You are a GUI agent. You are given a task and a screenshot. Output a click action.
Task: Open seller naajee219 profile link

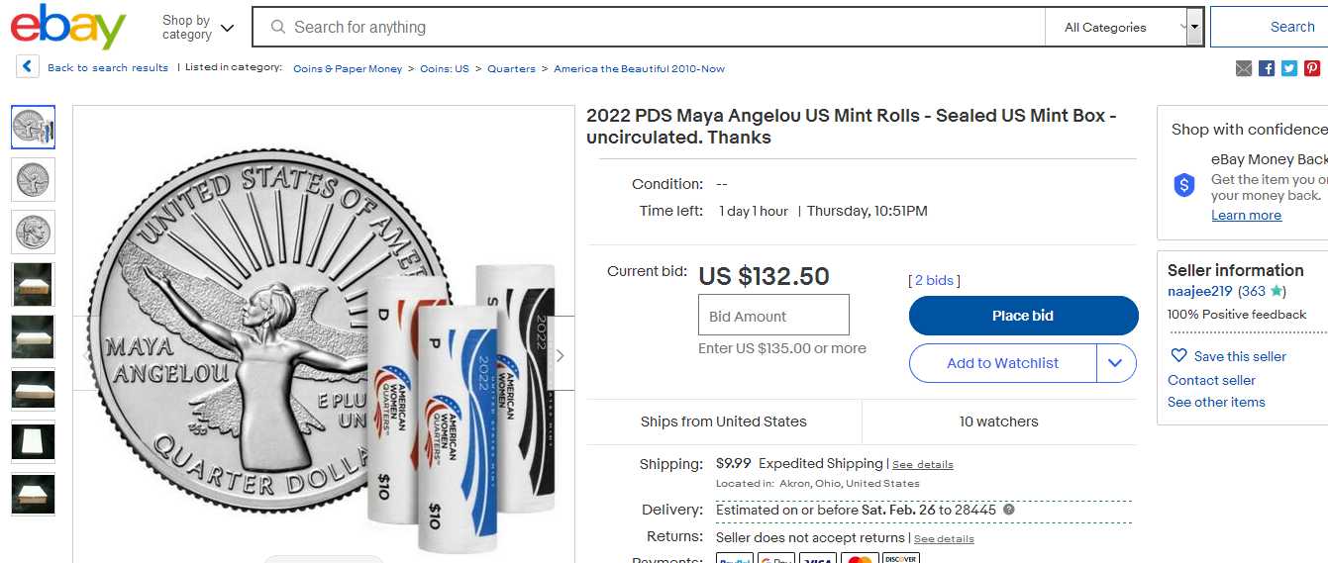pos(1199,291)
